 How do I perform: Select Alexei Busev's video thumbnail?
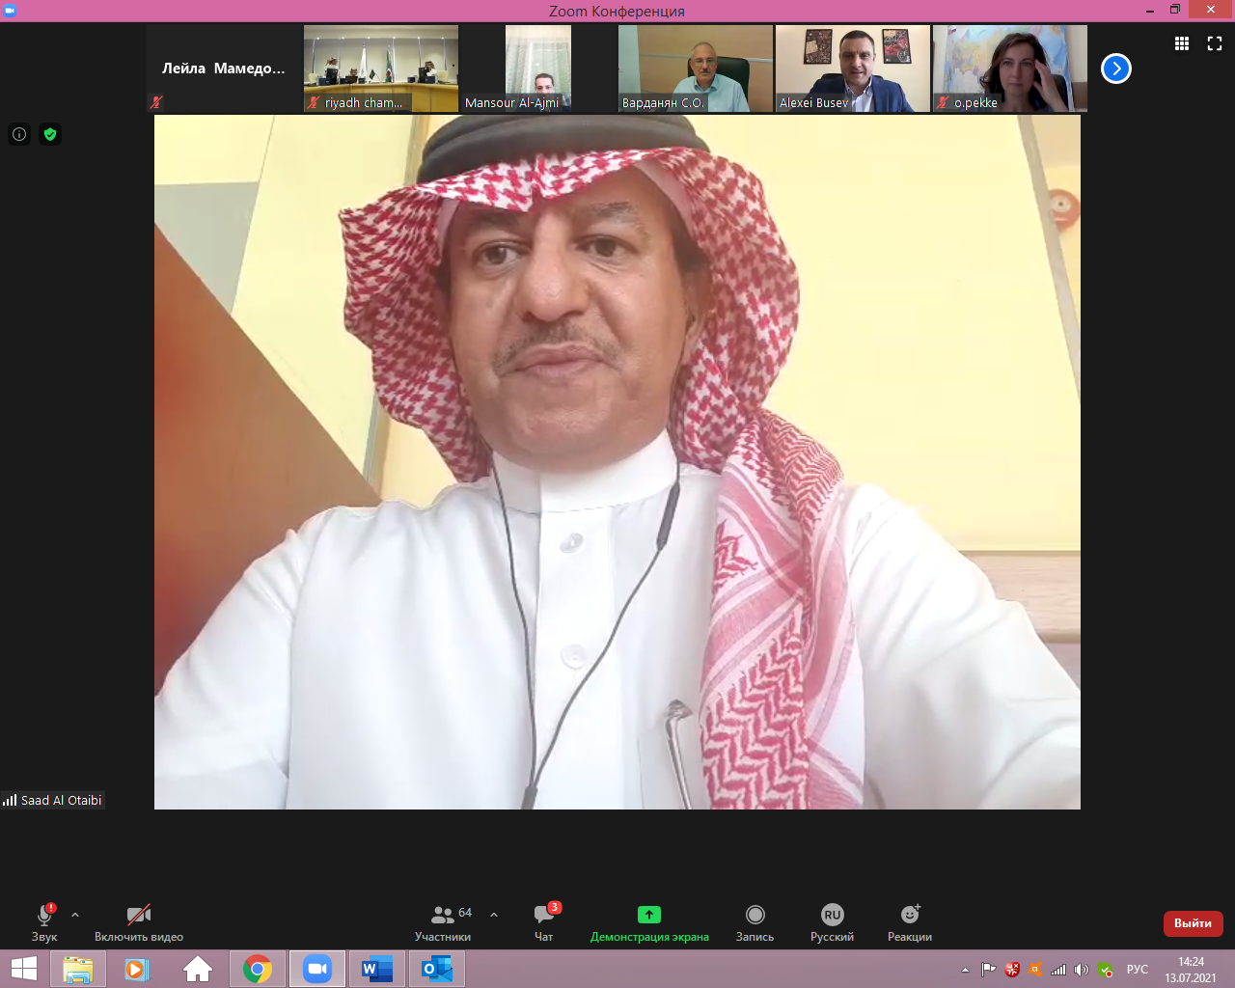point(853,68)
